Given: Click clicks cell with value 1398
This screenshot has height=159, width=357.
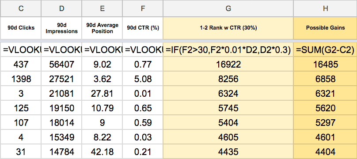Looking at the screenshot, I should click(x=21, y=79).
